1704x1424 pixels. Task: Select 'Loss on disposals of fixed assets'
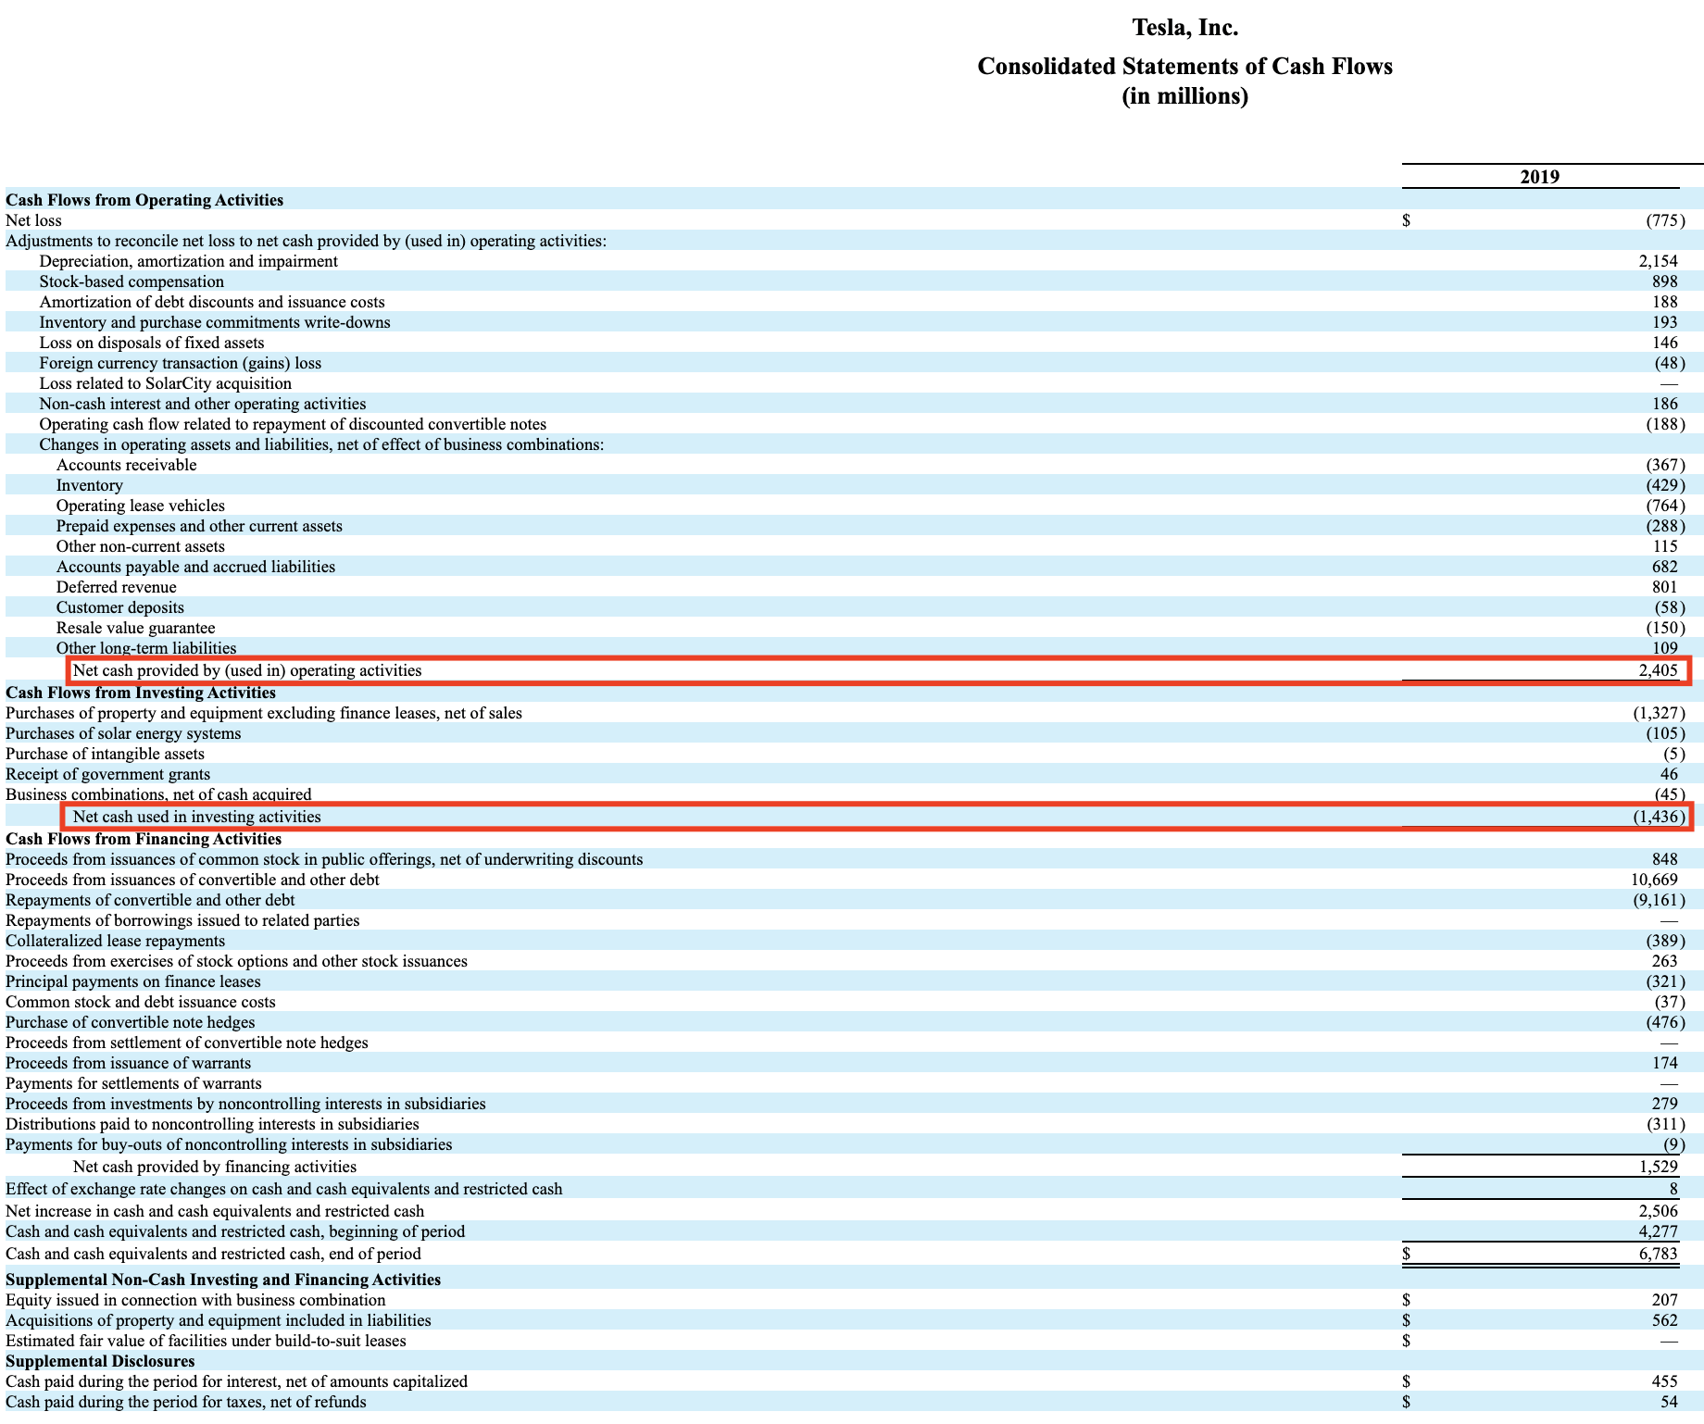coord(152,343)
